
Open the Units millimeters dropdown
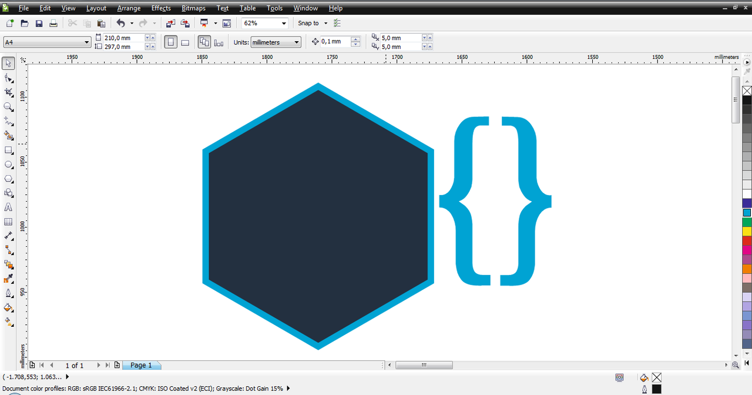coord(297,42)
